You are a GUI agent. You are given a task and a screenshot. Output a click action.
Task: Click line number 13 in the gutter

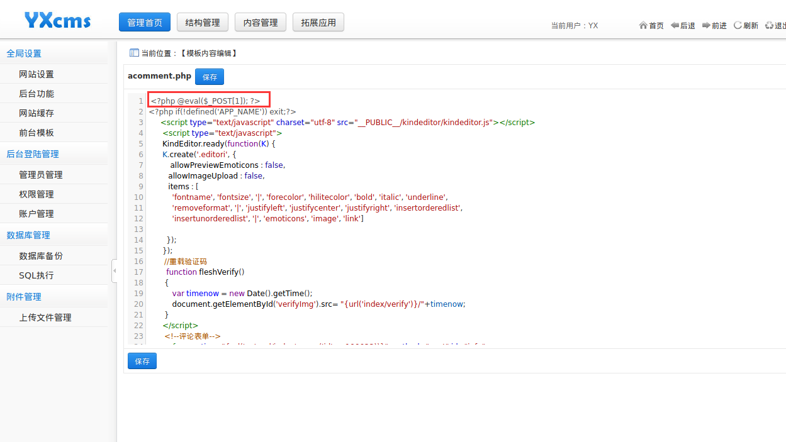(x=139, y=229)
